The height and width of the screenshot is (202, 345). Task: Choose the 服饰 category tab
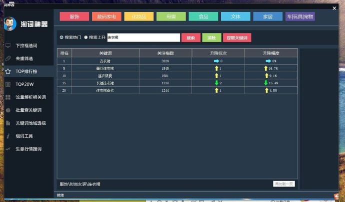point(74,17)
